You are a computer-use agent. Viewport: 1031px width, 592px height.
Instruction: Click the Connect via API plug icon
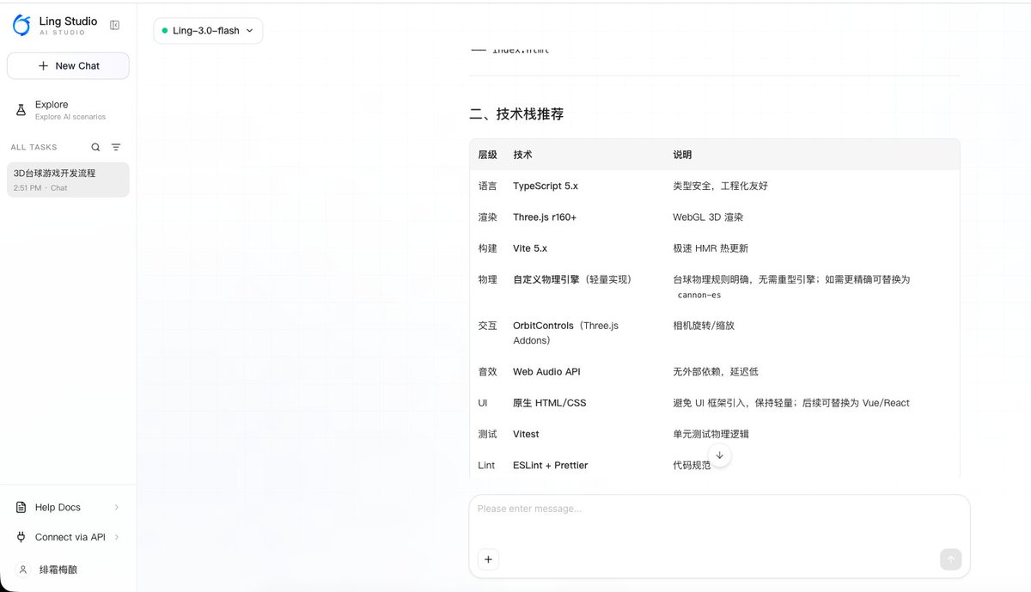pos(21,537)
